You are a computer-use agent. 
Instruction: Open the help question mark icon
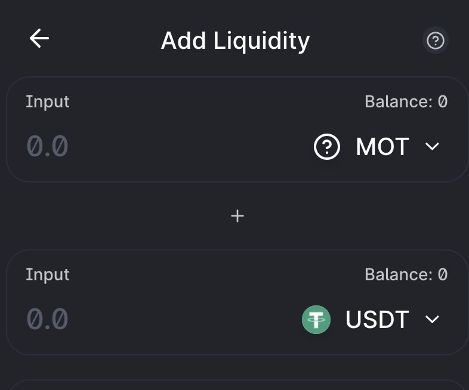(436, 41)
